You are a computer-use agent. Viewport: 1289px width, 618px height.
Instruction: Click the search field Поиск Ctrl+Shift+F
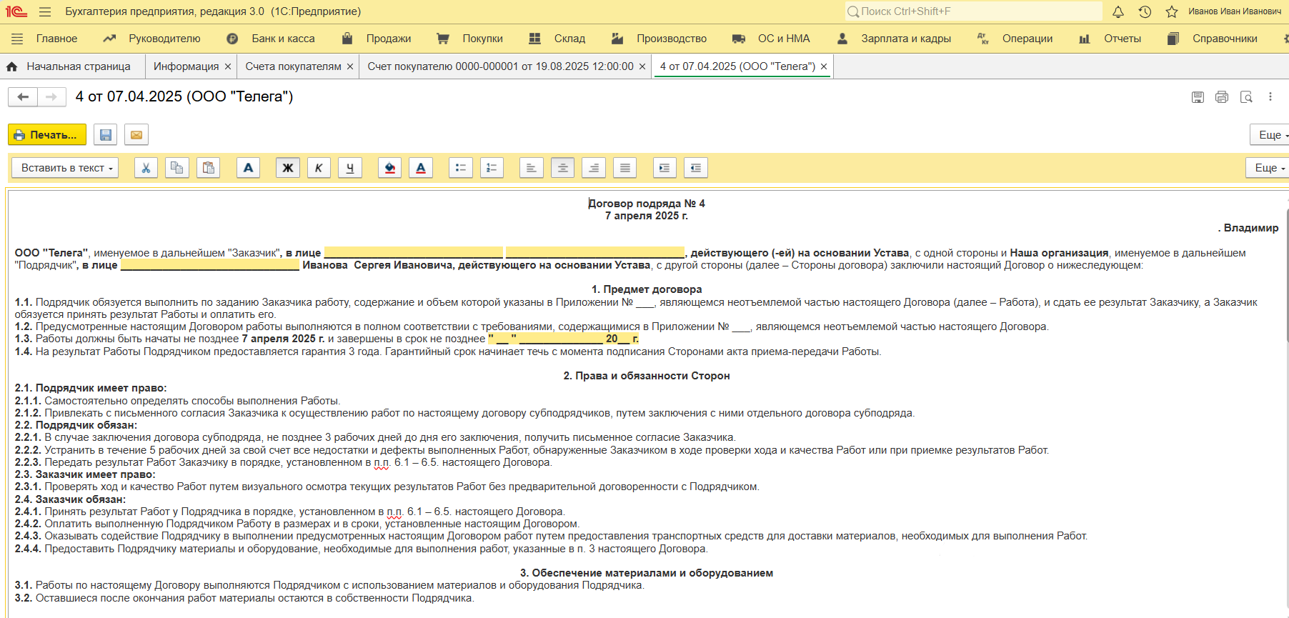click(974, 11)
